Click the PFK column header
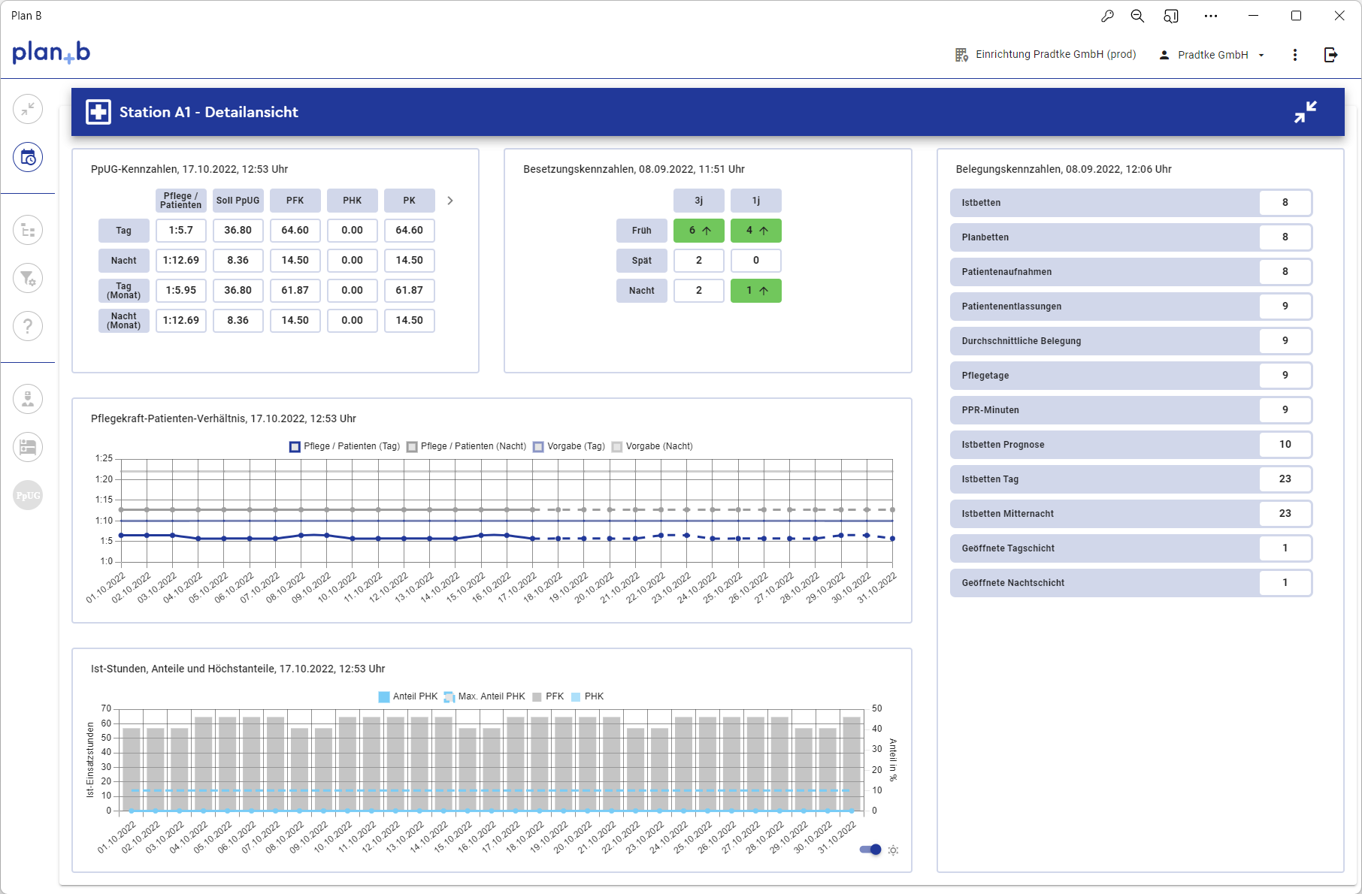 (295, 201)
